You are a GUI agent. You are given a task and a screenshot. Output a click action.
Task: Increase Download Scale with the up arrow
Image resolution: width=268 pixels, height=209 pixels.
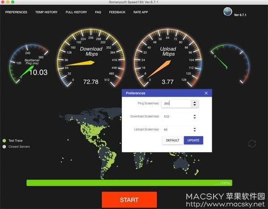pyautogui.click(x=195, y=115)
